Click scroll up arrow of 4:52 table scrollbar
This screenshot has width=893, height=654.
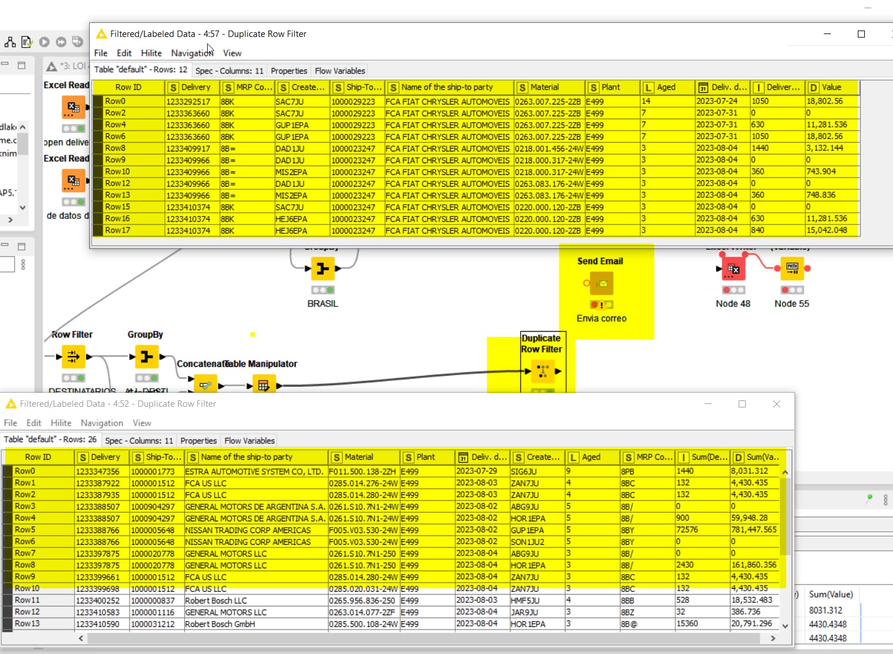pyautogui.click(x=785, y=472)
